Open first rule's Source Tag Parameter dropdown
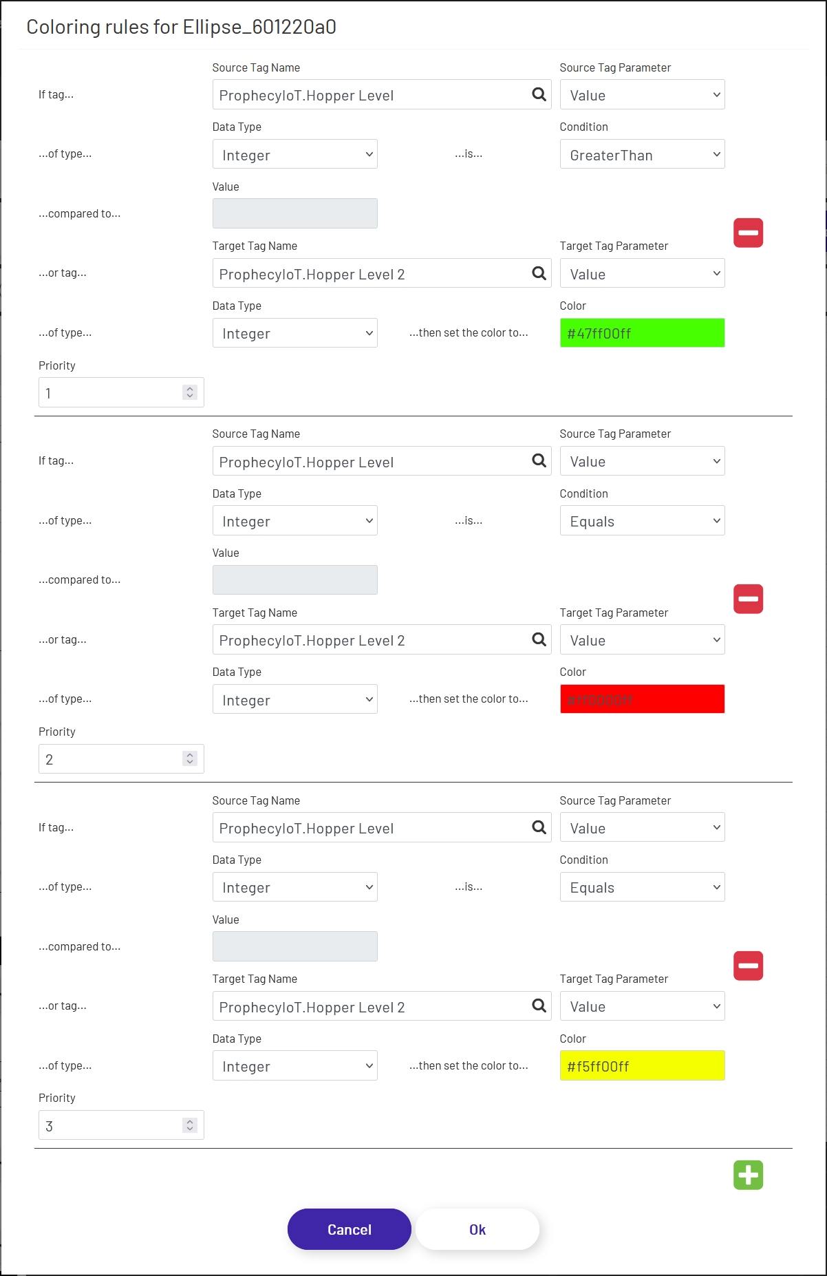Viewport: 827px width, 1276px height. click(642, 95)
